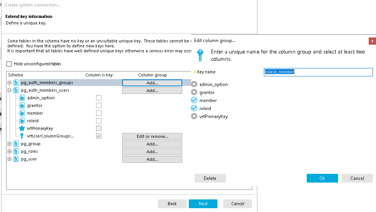Screen dimensions: 376x212
Task: Select the roleid tree row
Action: point(33,121)
